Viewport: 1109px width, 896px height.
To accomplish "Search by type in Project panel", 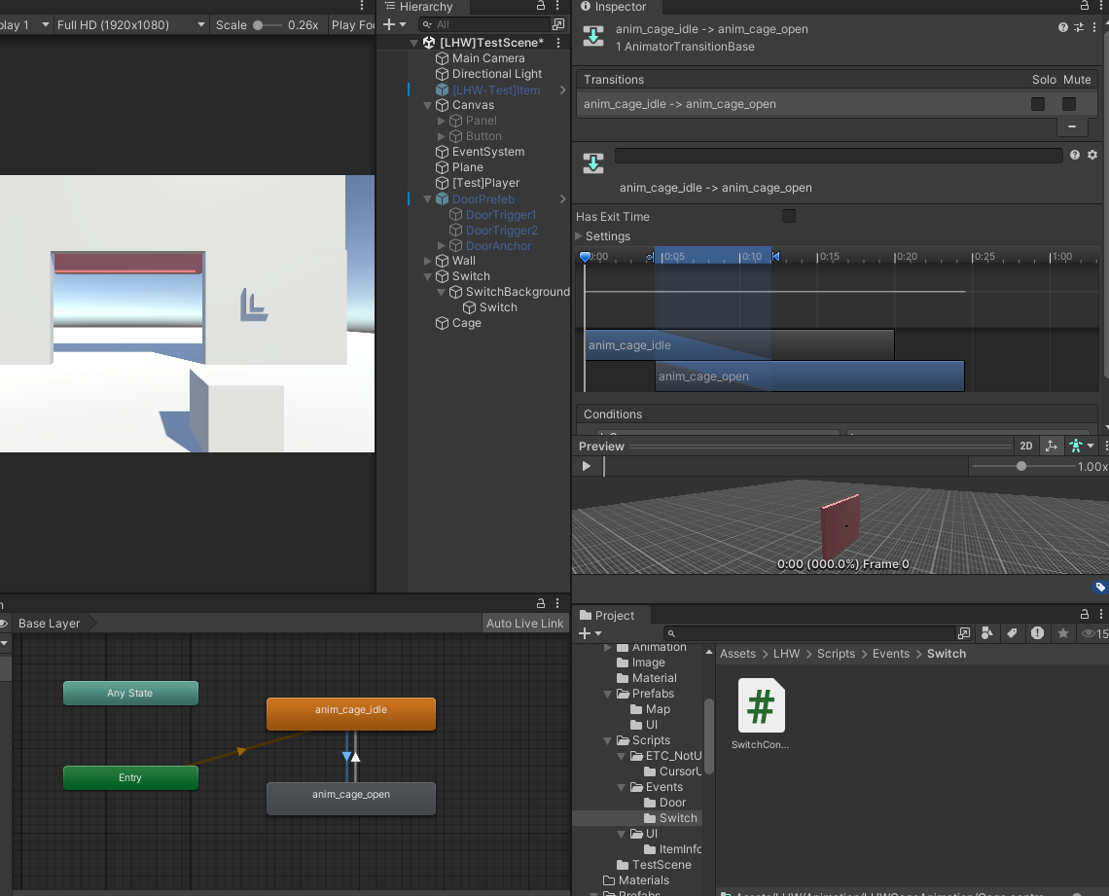I will [987, 633].
